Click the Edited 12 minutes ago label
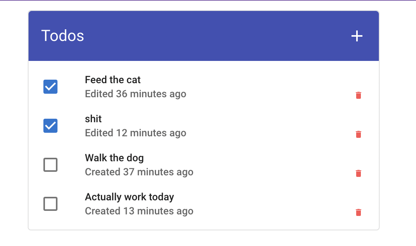The width and height of the screenshot is (416, 246). pyautogui.click(x=136, y=133)
